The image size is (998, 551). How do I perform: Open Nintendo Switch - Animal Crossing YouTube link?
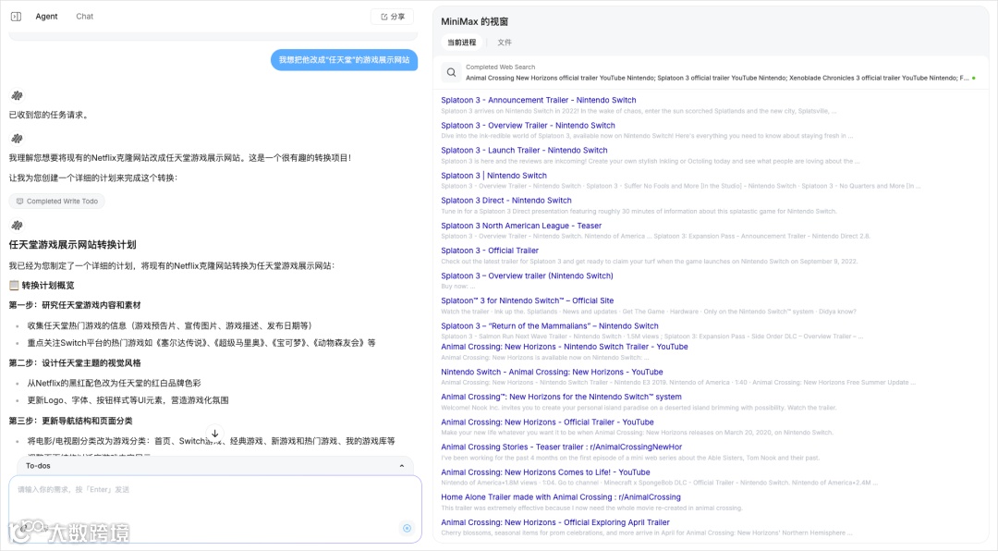(552, 372)
